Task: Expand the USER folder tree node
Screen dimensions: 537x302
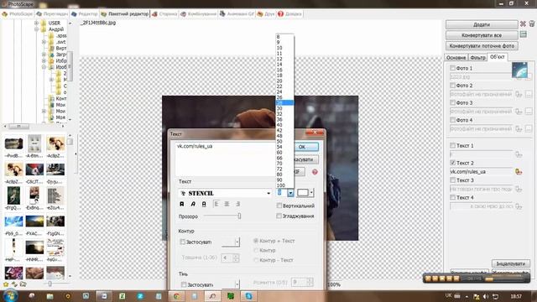Action: click(36, 23)
